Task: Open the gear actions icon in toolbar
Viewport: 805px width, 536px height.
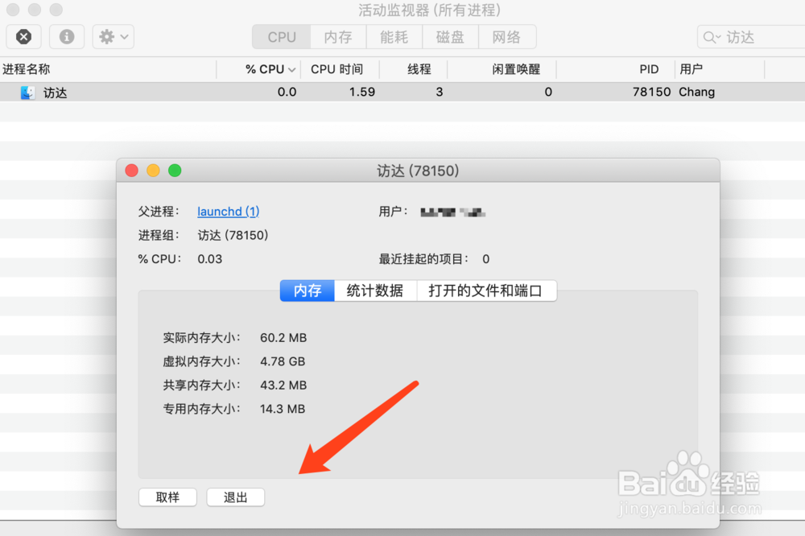Action: click(105, 36)
